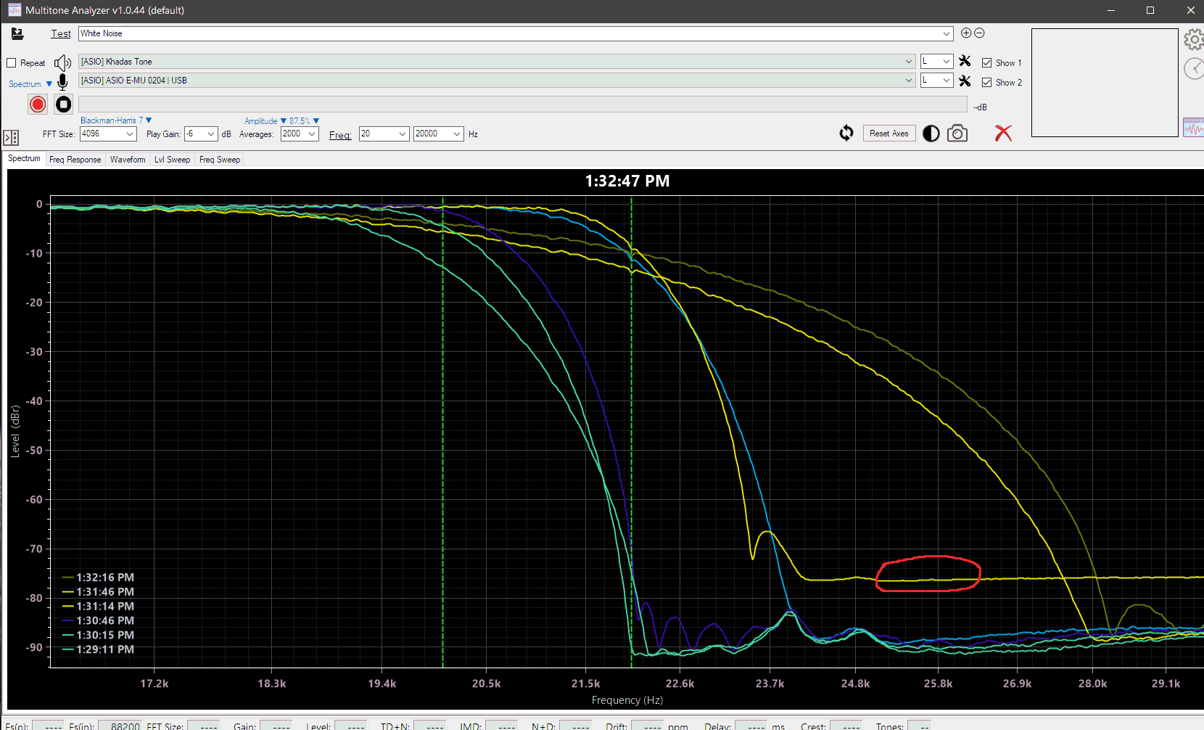This screenshot has height=730, width=1204.
Task: Select the 1:32:16 PM legend entry
Action: coord(98,578)
